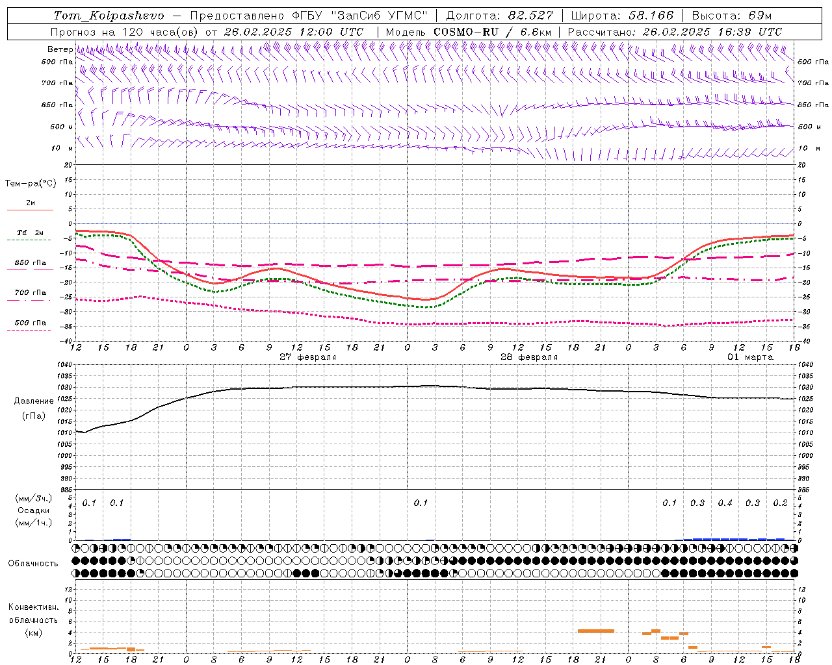
Task: Click the (мм/3ч.) precipitation unit label
Action: tap(34, 498)
